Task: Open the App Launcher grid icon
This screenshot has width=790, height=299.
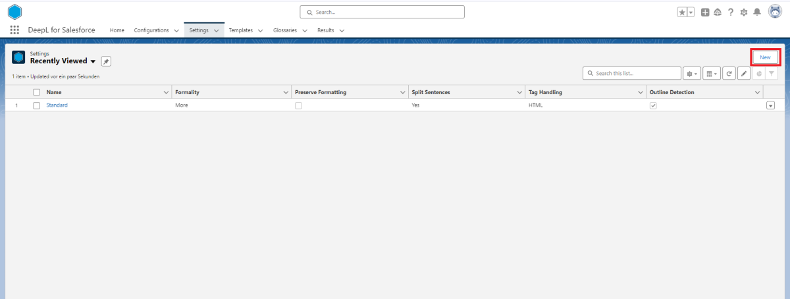Action: click(x=14, y=30)
